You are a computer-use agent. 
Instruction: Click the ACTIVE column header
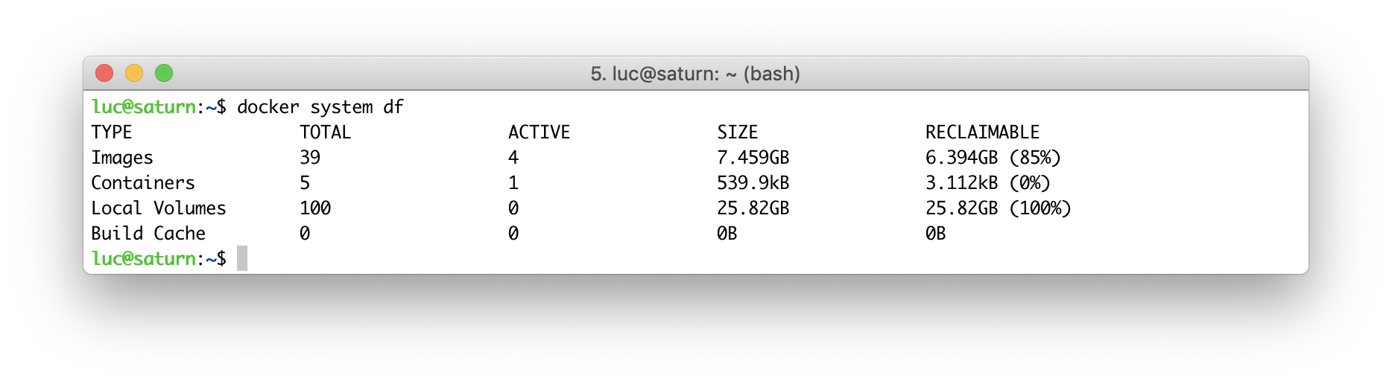[x=539, y=132]
